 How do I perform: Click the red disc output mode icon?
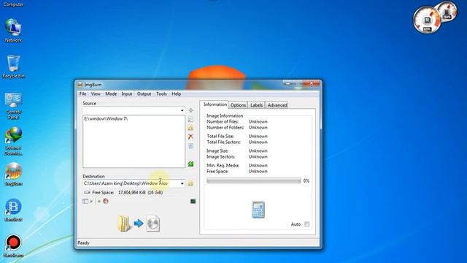pyautogui.click(x=105, y=202)
